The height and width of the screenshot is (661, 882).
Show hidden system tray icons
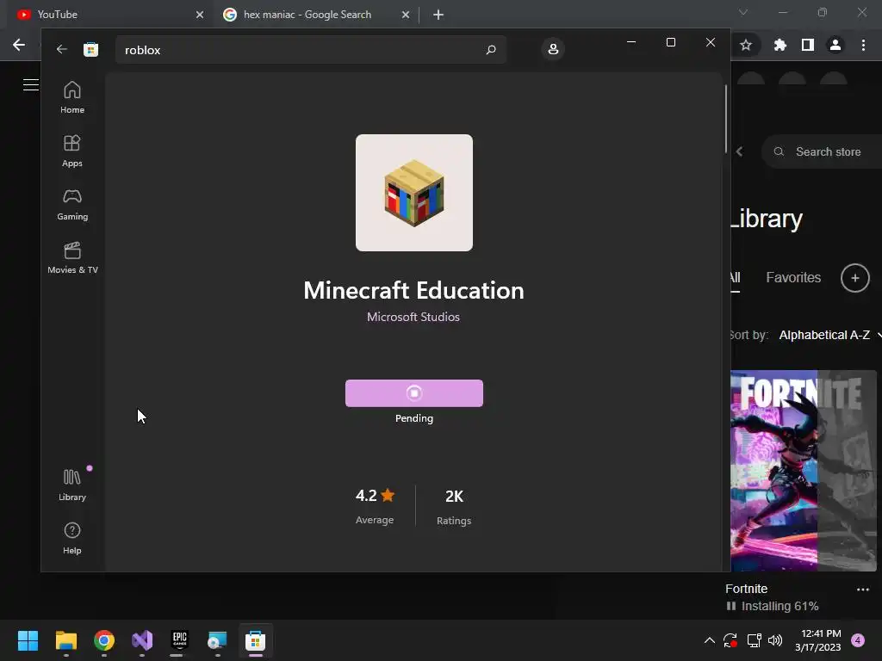tap(710, 640)
